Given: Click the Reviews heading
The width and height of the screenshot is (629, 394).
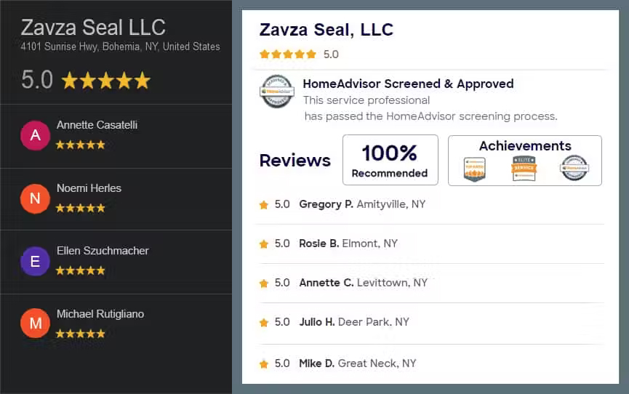Looking at the screenshot, I should 295,161.
